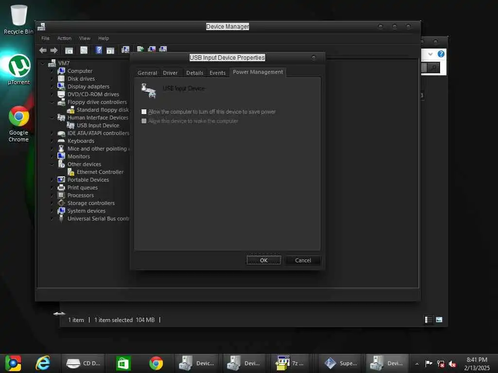Expand the Keyboards category
The height and width of the screenshot is (373, 498).
[x=52, y=141]
